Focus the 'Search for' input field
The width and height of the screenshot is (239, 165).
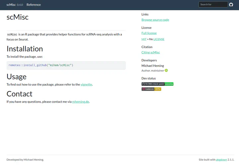(x=213, y=4)
